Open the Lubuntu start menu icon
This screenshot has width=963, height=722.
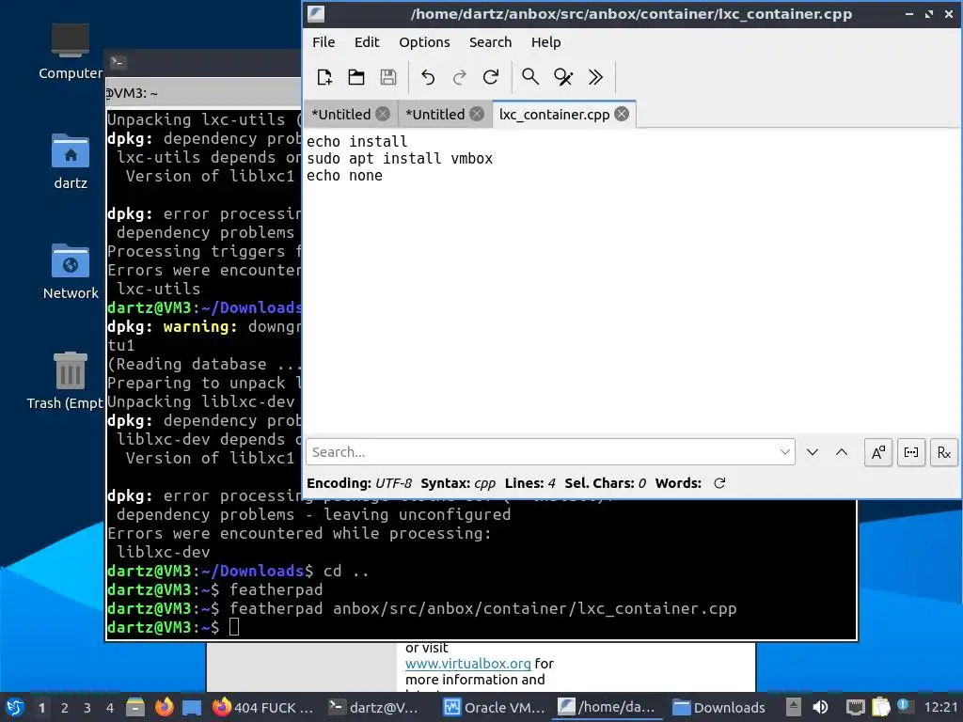(x=15, y=707)
